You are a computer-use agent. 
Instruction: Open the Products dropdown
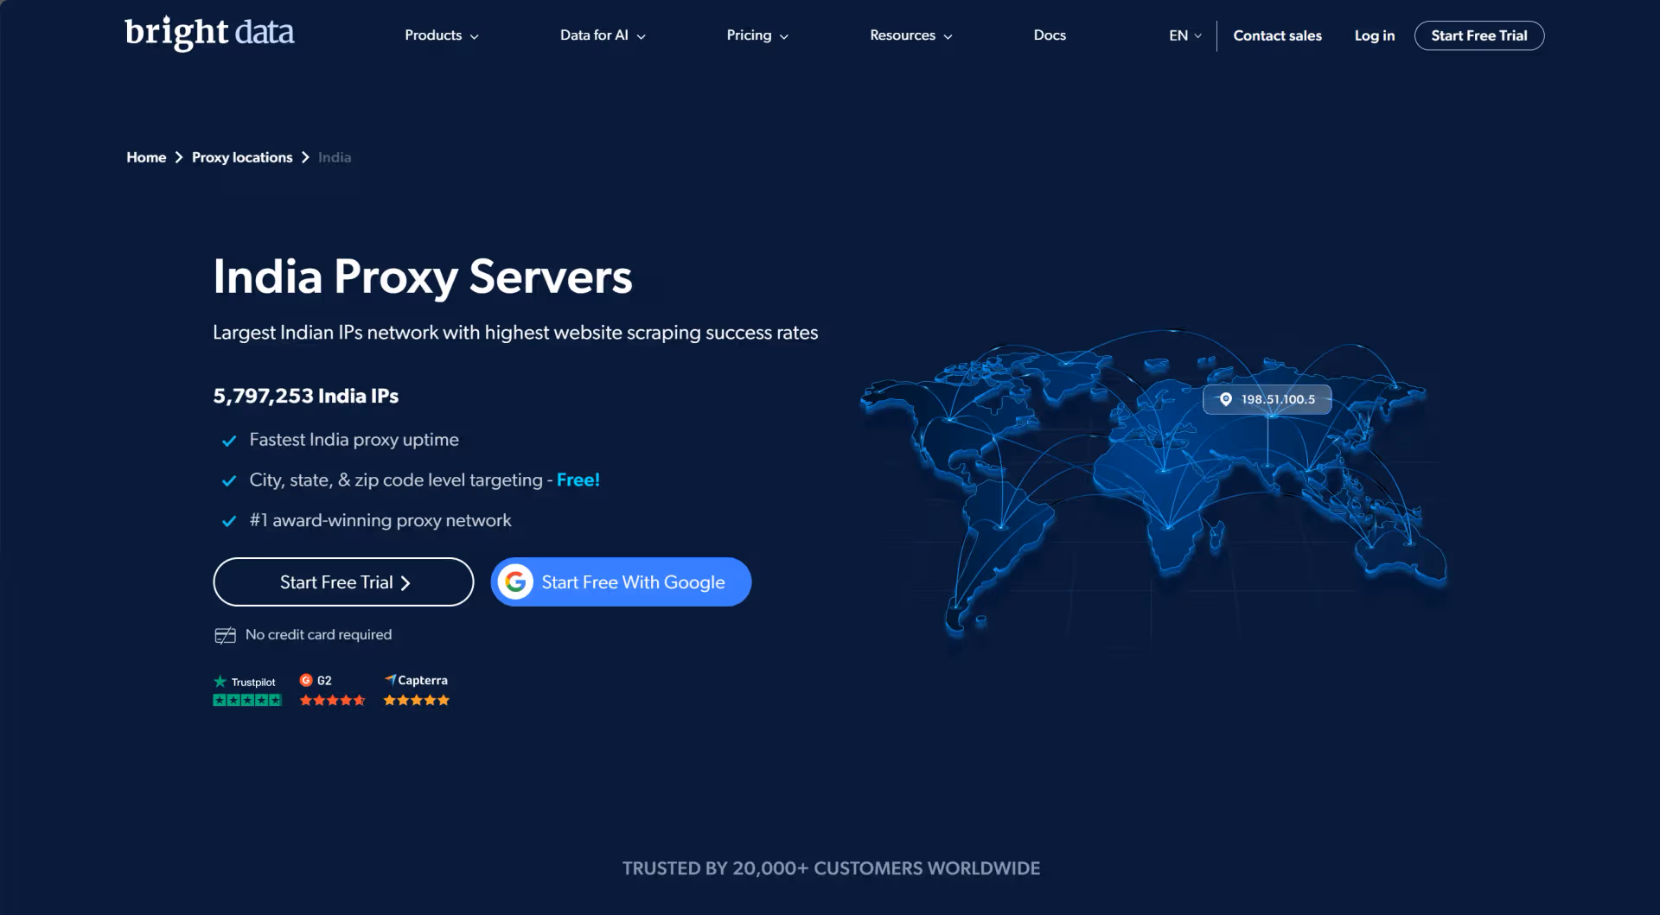pyautogui.click(x=440, y=35)
